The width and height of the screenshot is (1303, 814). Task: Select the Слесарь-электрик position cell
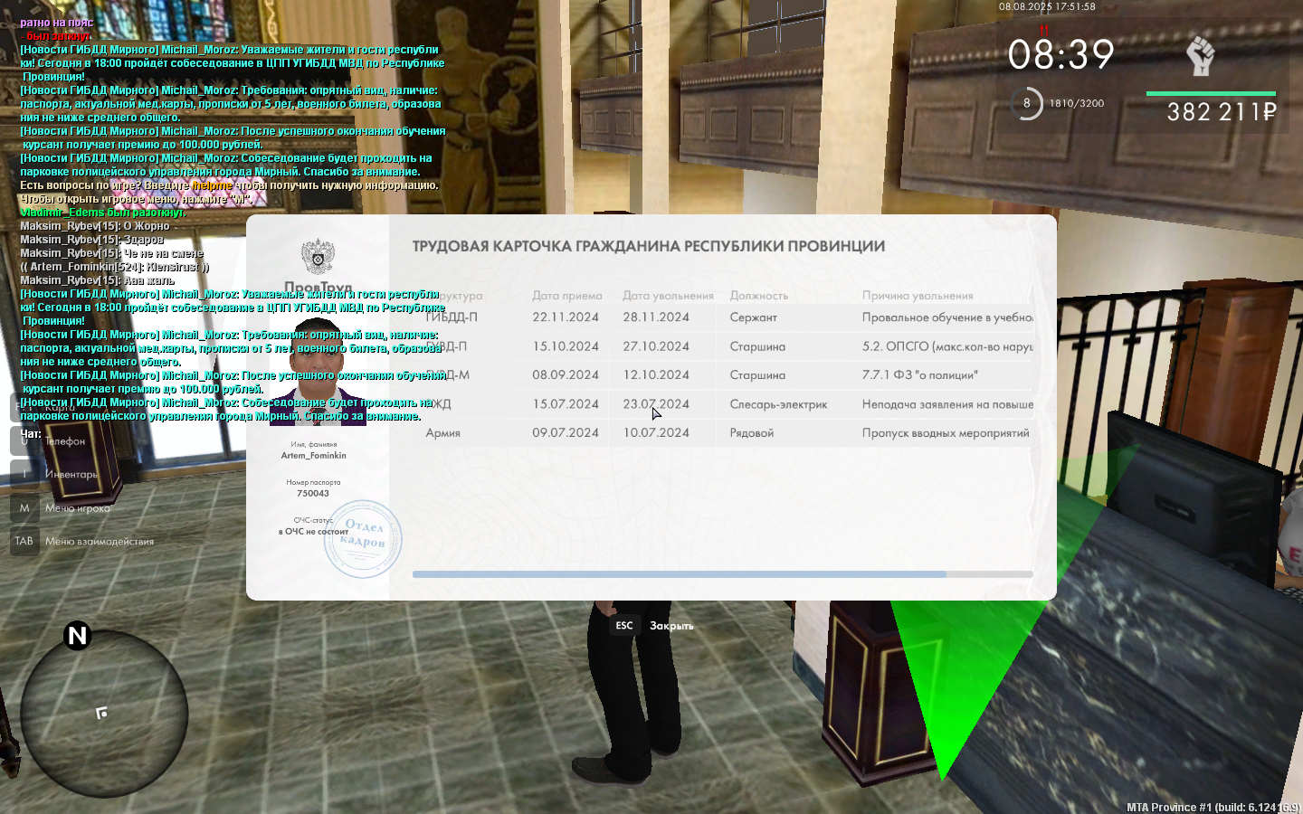click(779, 404)
